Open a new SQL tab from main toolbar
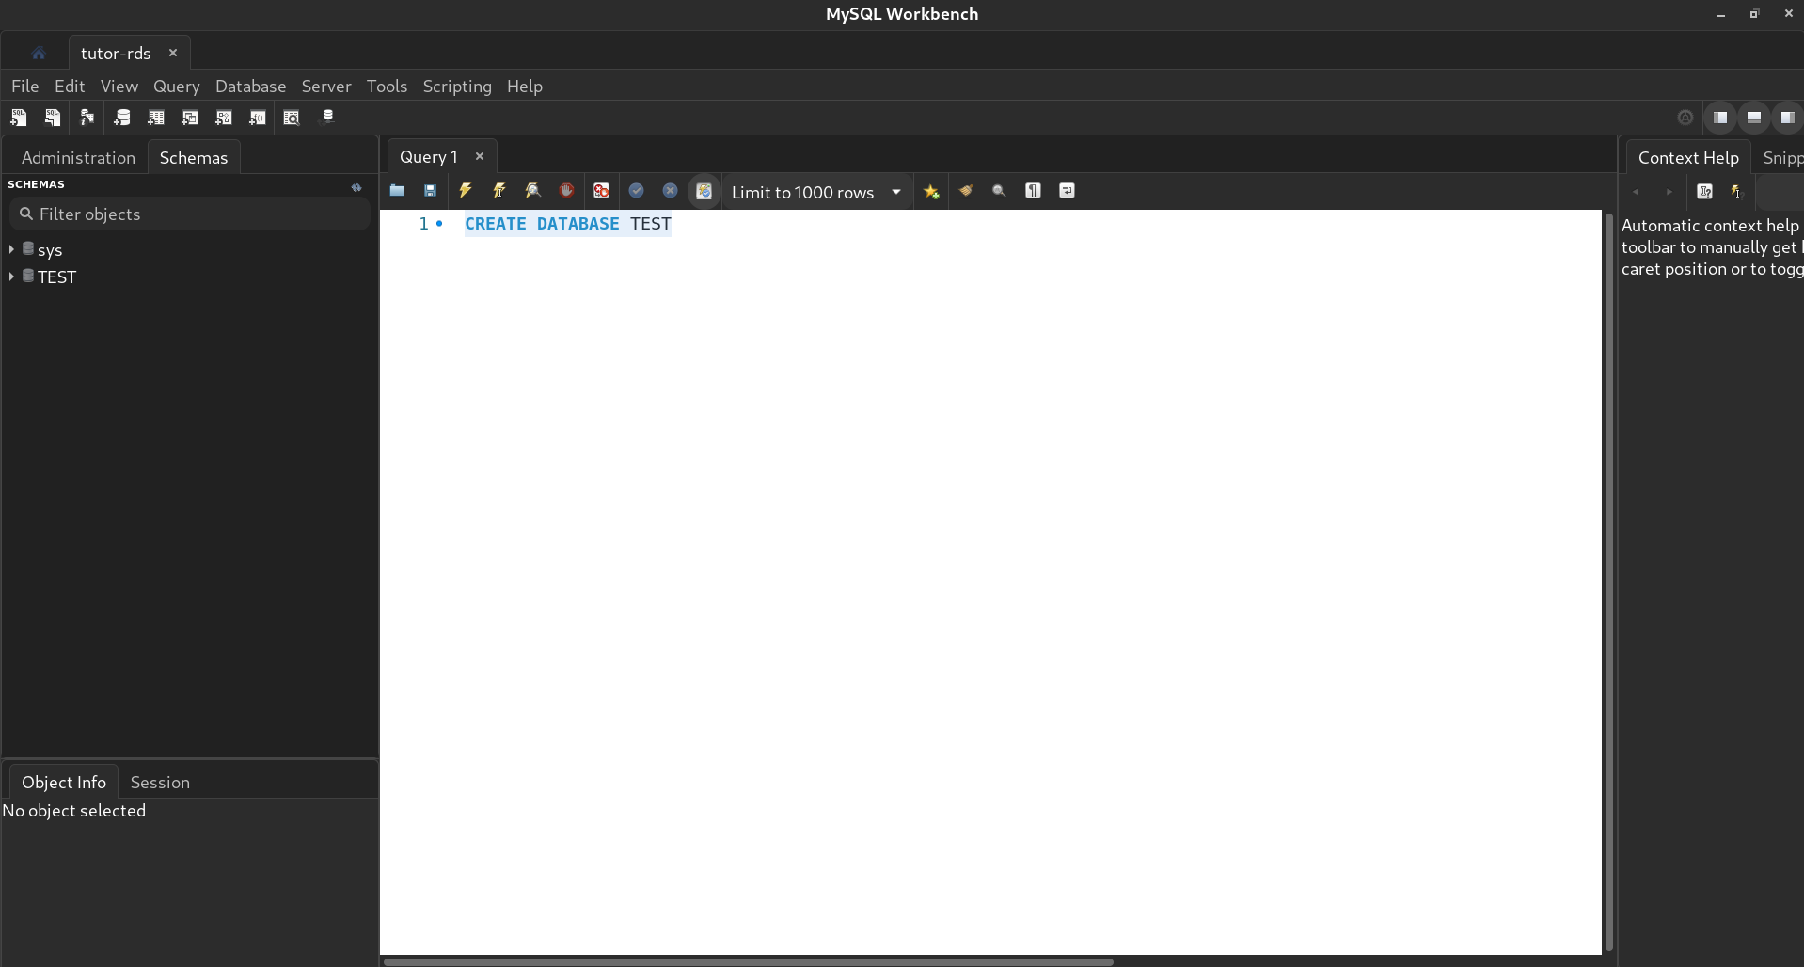This screenshot has height=967, width=1804. (19, 118)
